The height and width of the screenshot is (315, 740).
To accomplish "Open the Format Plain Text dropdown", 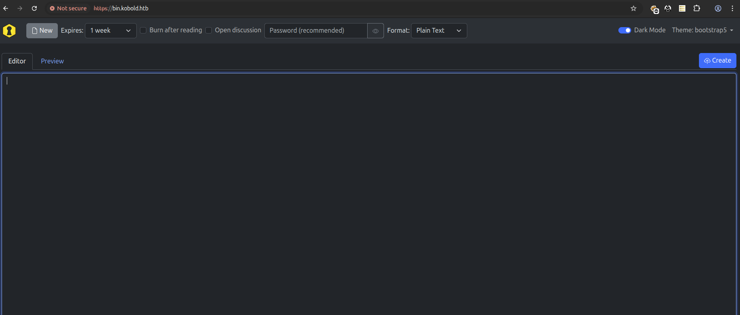I will tap(439, 31).
